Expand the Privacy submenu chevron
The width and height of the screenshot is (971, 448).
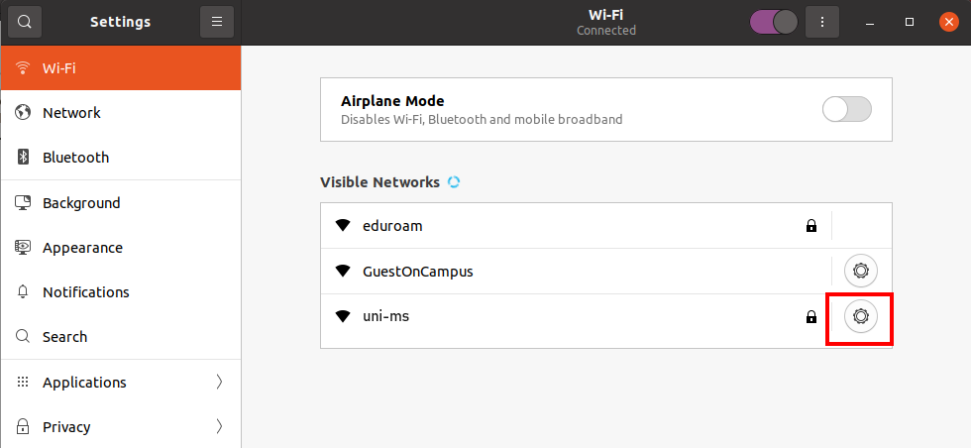[219, 427]
